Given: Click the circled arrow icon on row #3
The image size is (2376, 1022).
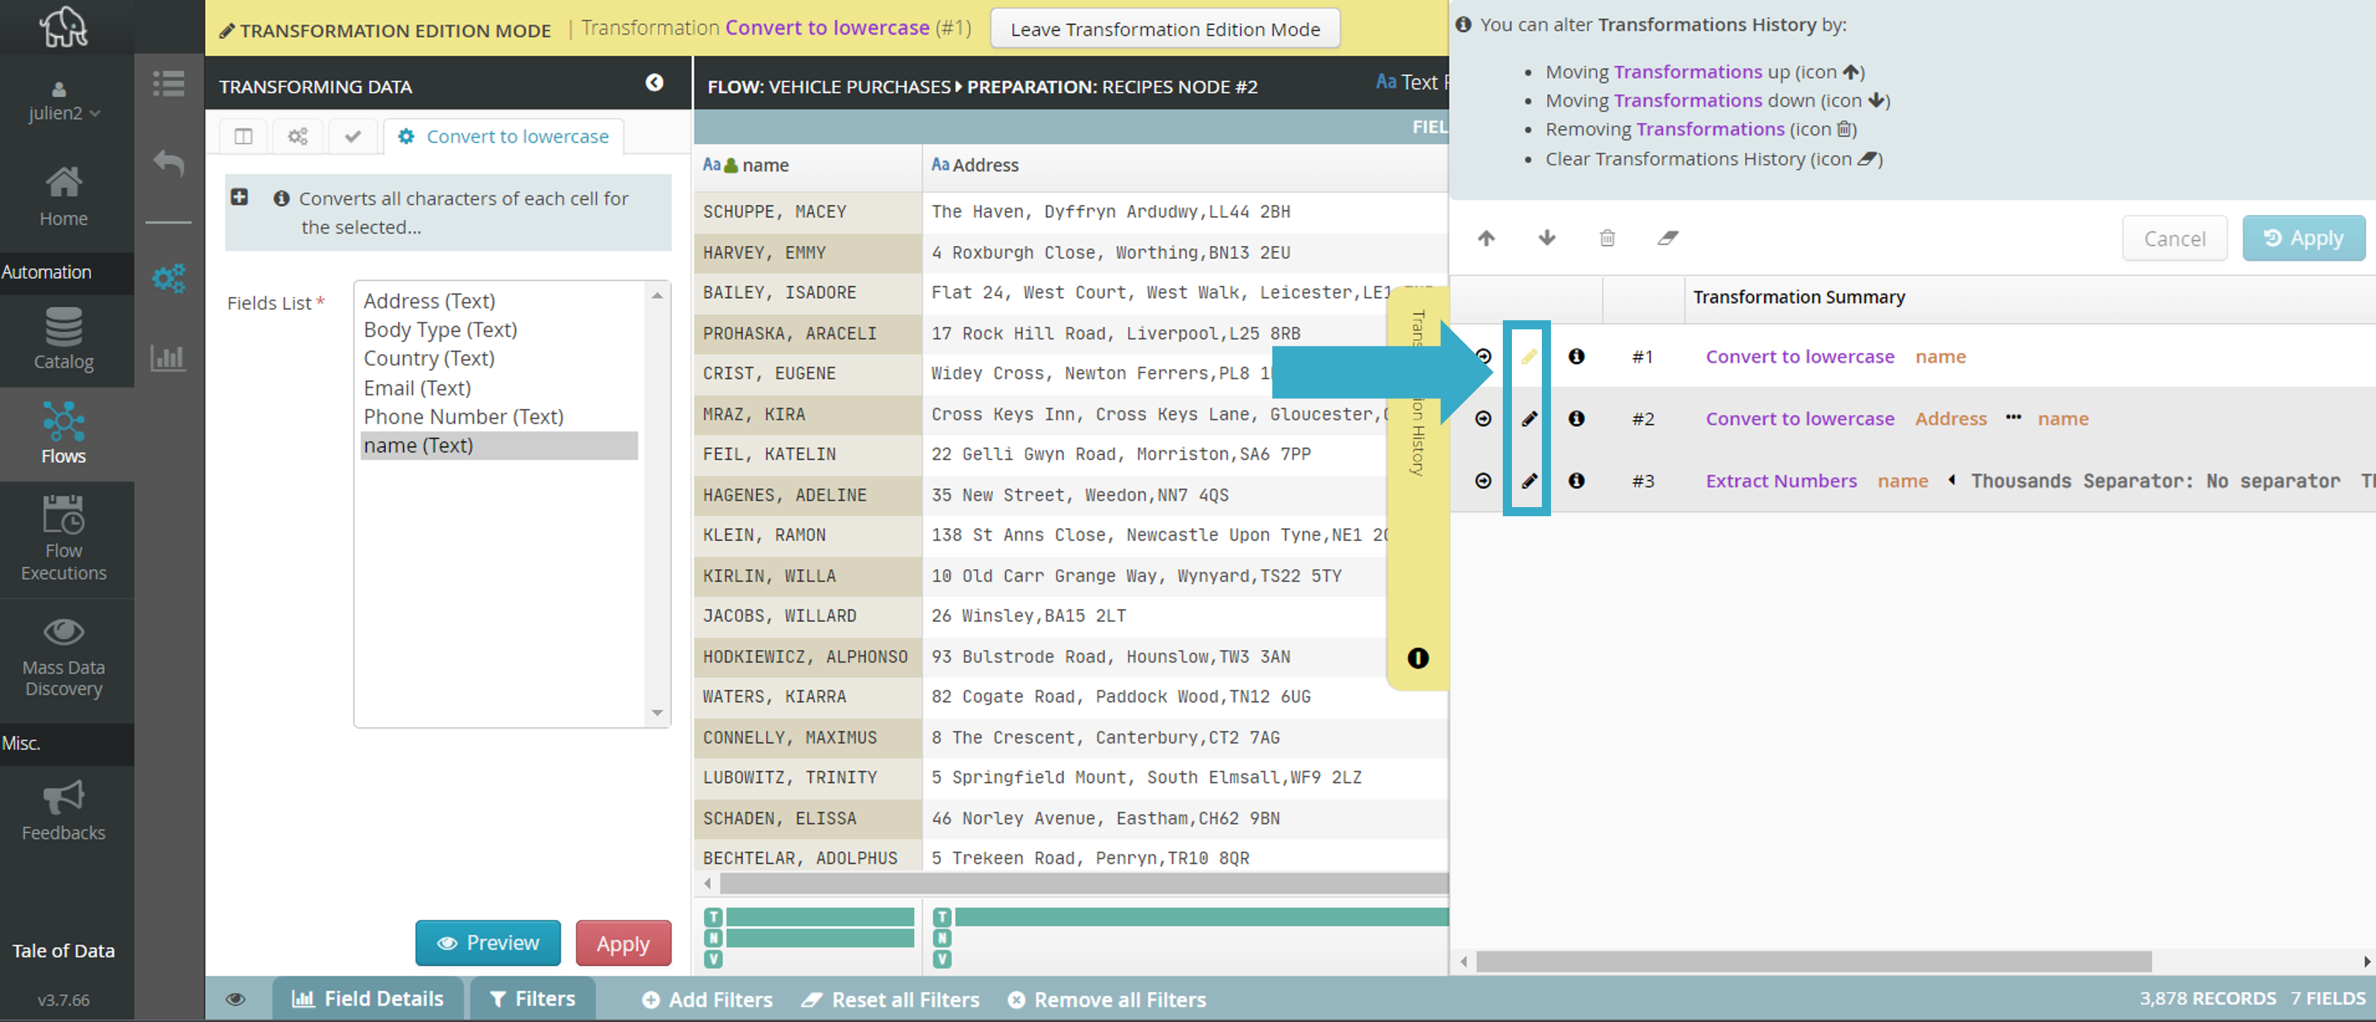Looking at the screenshot, I should pyautogui.click(x=1483, y=480).
